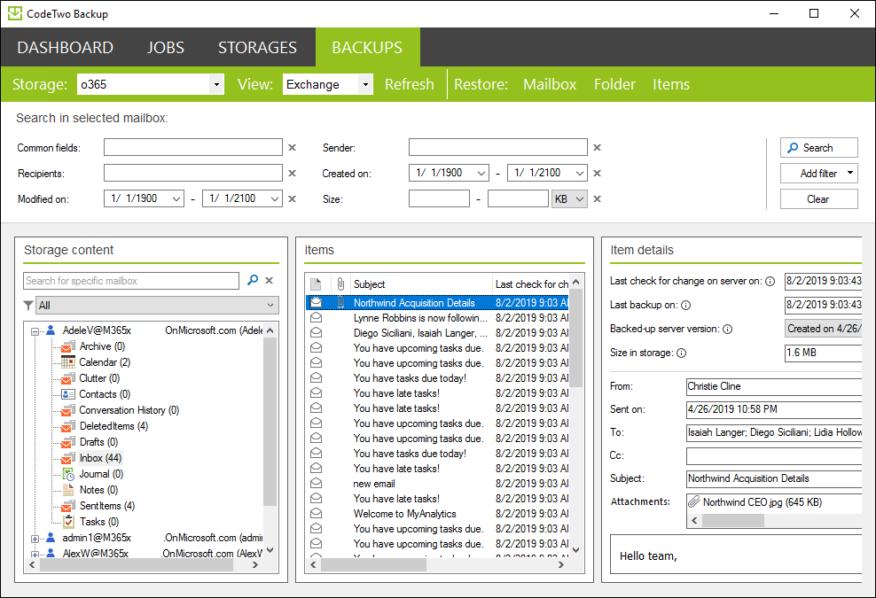876x598 pixels.
Task: Click the mailbox search magnifier icon
Action: 253,280
